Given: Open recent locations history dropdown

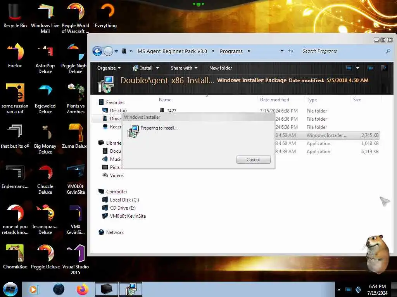Looking at the screenshot, I should pyautogui.click(x=116, y=51).
